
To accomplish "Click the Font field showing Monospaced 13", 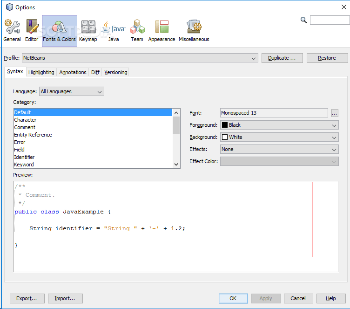I will (x=274, y=113).
